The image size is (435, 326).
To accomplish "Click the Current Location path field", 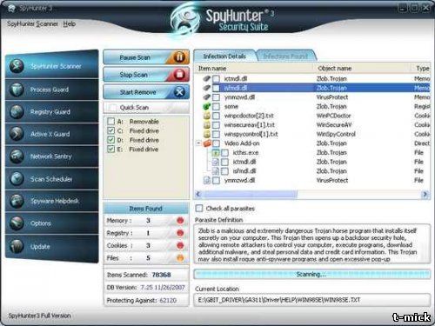I will [x=312, y=300].
